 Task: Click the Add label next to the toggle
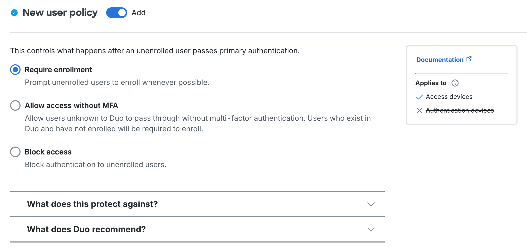138,12
